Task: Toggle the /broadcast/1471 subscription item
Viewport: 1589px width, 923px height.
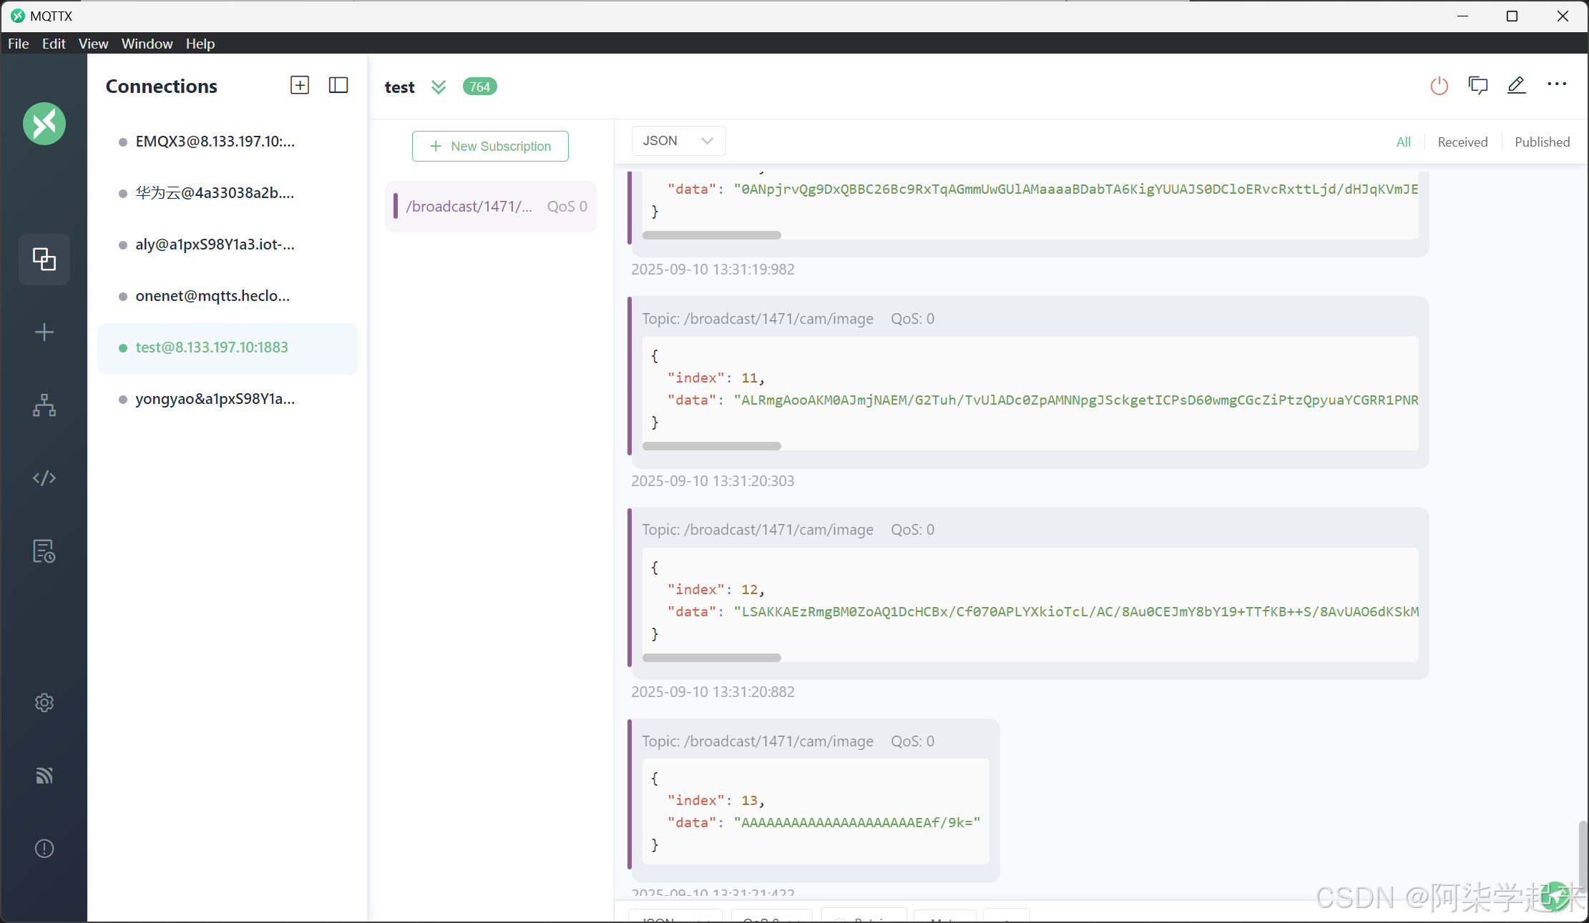Action: point(492,207)
